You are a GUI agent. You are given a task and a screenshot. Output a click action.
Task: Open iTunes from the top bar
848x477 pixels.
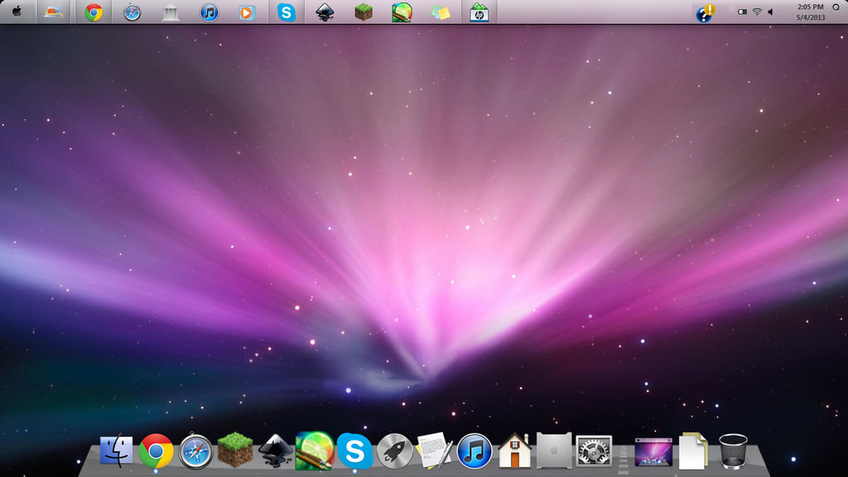210,12
